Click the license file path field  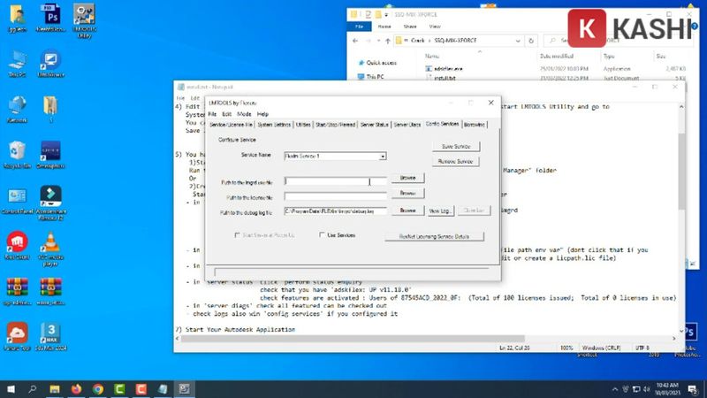click(336, 196)
